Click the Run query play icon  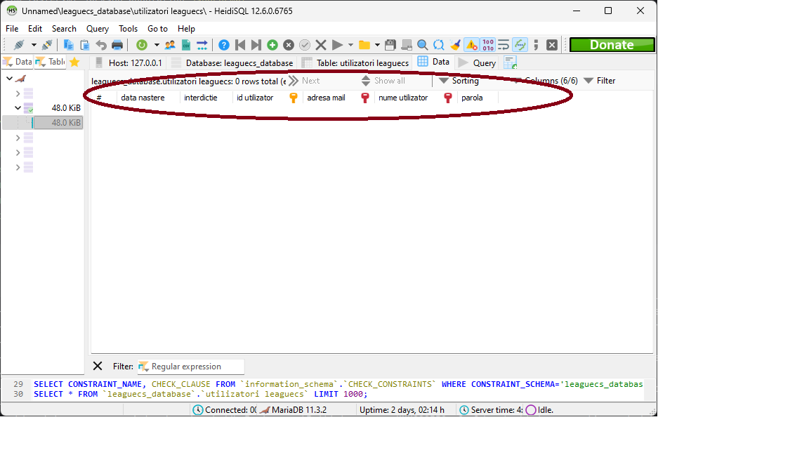(x=337, y=45)
